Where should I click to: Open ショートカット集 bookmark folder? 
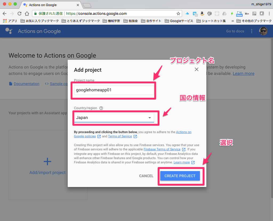click(x=211, y=21)
